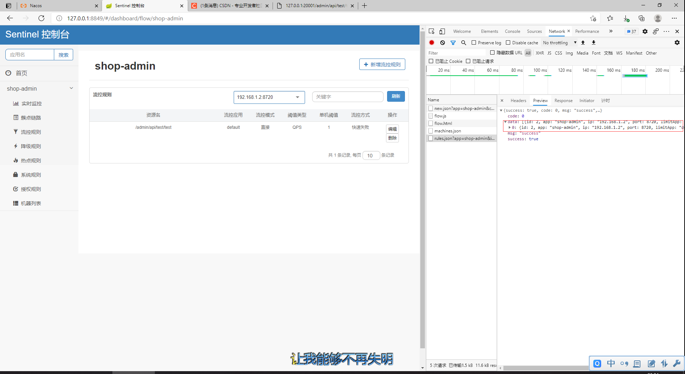Click 删除 for the /admin/api/test/test rule
The width and height of the screenshot is (685, 374).
pyautogui.click(x=392, y=138)
